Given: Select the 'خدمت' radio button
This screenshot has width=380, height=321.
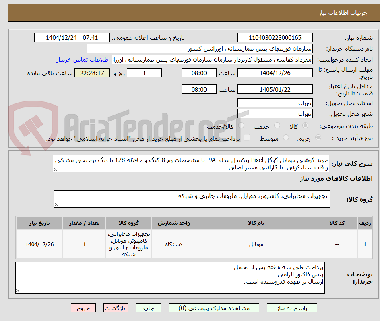Looking at the screenshot, I should pos(277,126).
